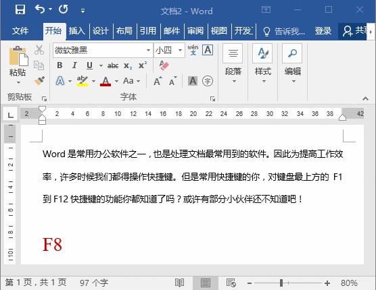Increase font size with larger A
Image resolution: width=376 pixels, height=290 pixels.
pyautogui.click(x=158, y=82)
